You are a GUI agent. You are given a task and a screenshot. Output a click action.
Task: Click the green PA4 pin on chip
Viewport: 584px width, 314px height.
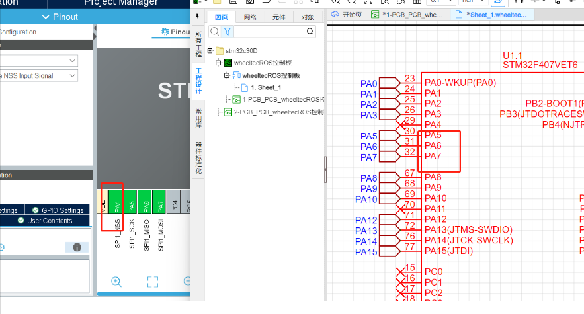click(116, 202)
